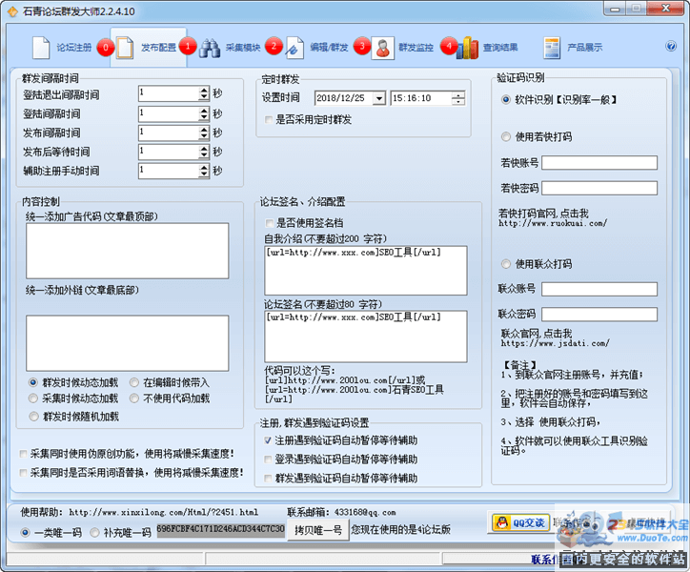Image resolution: width=690 pixels, height=572 pixels.
Task: Enable 是否采用定时群发 checkbox
Action: 269,119
